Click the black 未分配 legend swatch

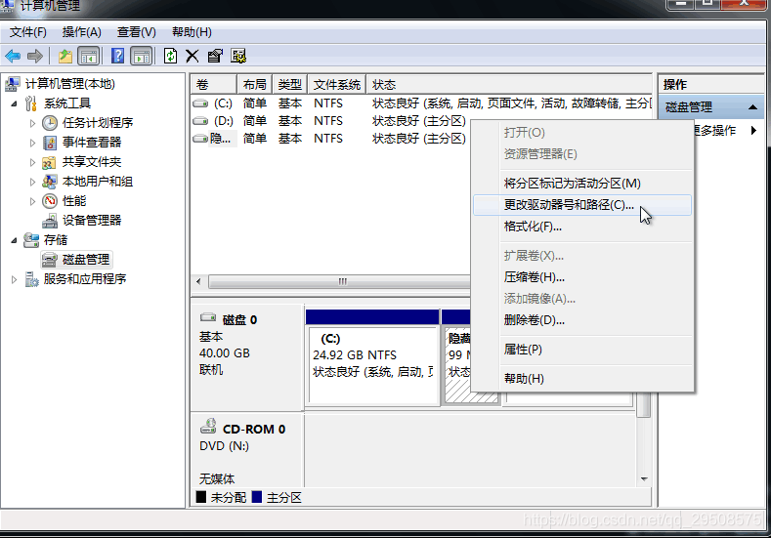201,497
